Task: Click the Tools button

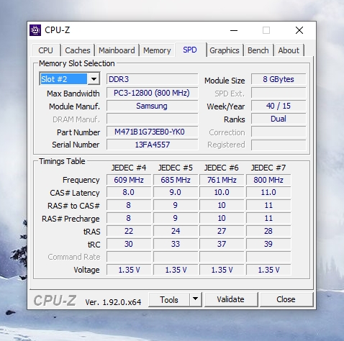Action: (x=169, y=299)
